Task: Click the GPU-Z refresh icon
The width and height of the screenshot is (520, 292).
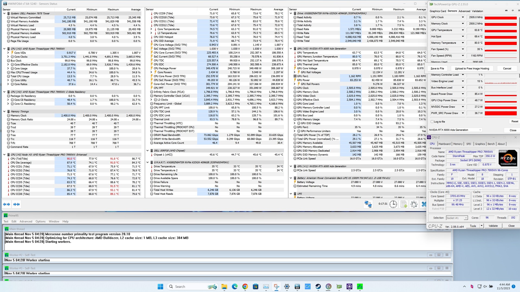Action: 512,11
